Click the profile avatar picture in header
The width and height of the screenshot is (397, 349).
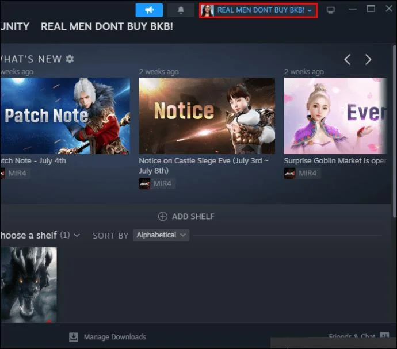[x=207, y=10]
